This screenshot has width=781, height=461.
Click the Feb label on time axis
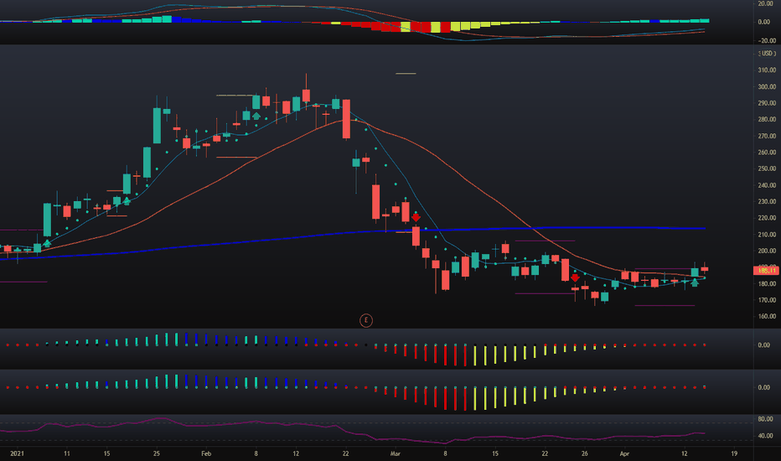point(206,453)
